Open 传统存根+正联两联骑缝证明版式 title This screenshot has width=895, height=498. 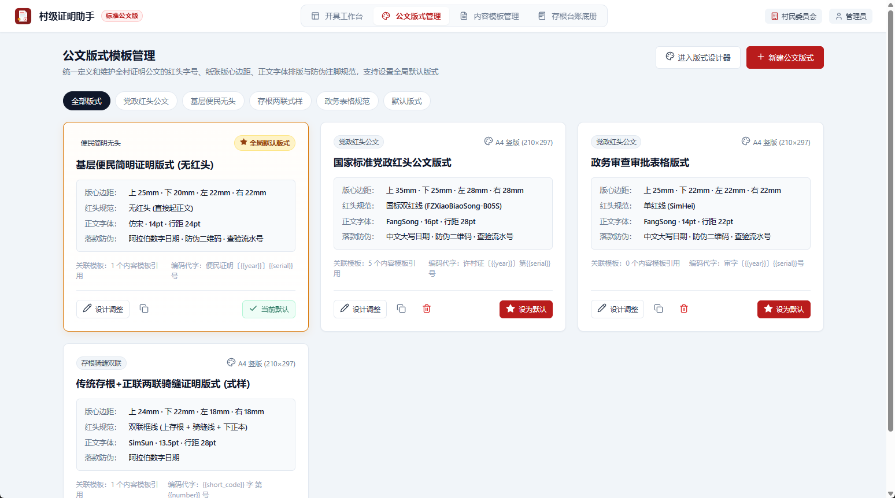pyautogui.click(x=163, y=384)
